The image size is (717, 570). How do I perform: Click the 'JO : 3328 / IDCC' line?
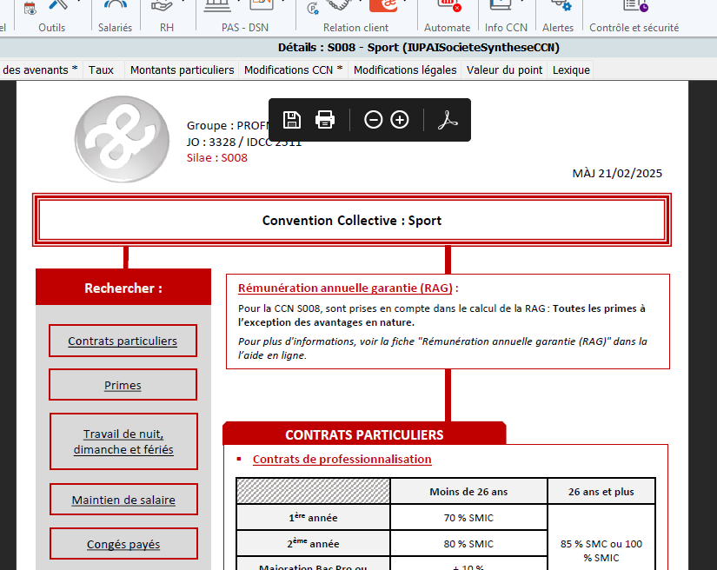click(243, 142)
